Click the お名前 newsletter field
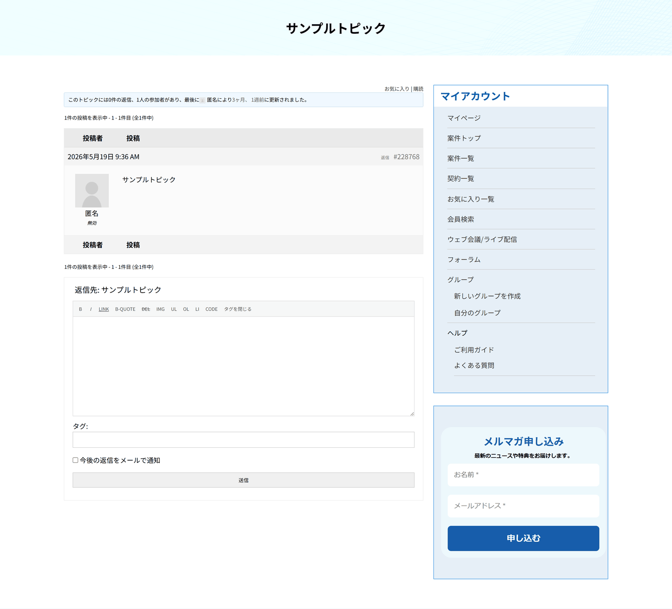 (523, 475)
